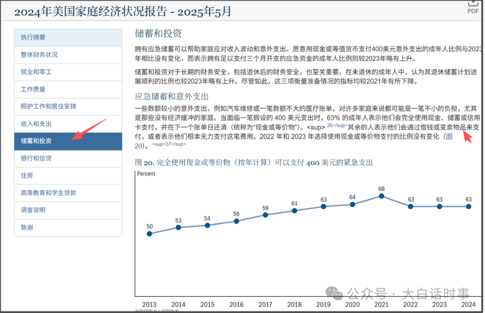Click the 图 20 chart title text
The width and height of the screenshot is (485, 313).
pos(254,162)
